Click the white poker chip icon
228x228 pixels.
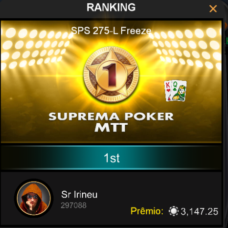[x=174, y=211]
